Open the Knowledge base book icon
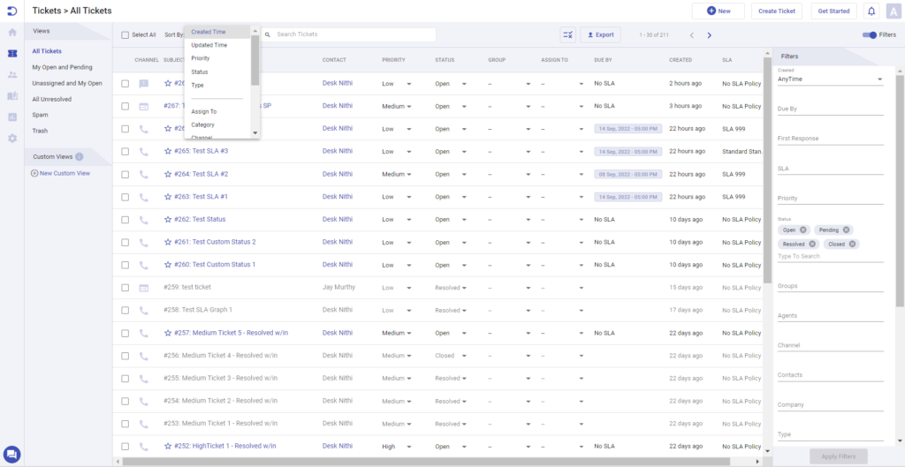 (x=12, y=95)
